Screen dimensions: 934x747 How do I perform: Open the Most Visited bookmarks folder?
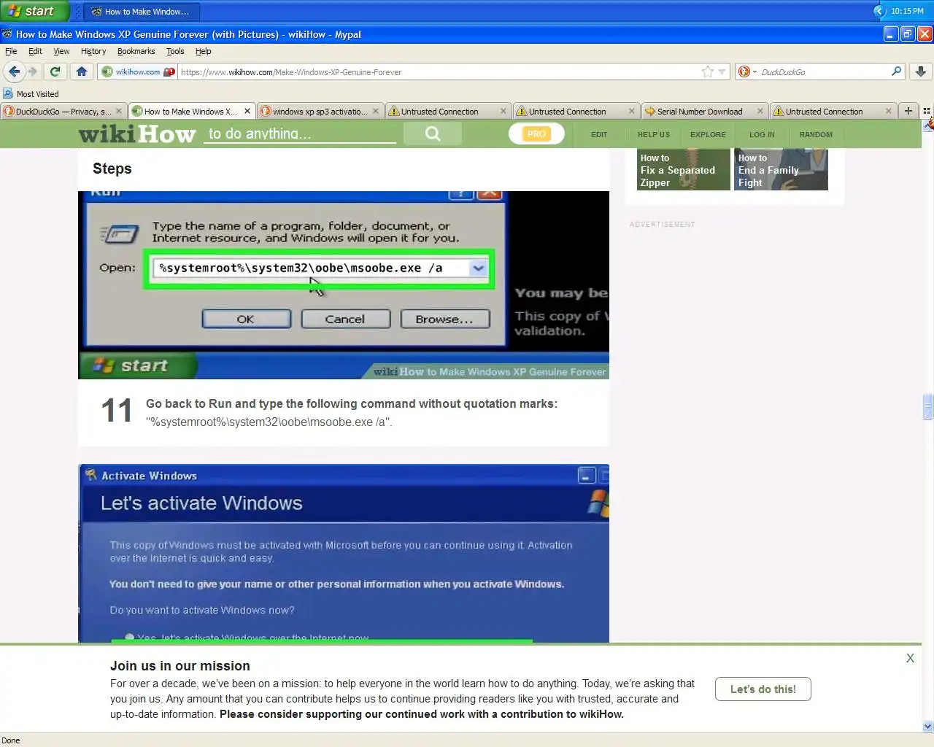[x=31, y=93]
